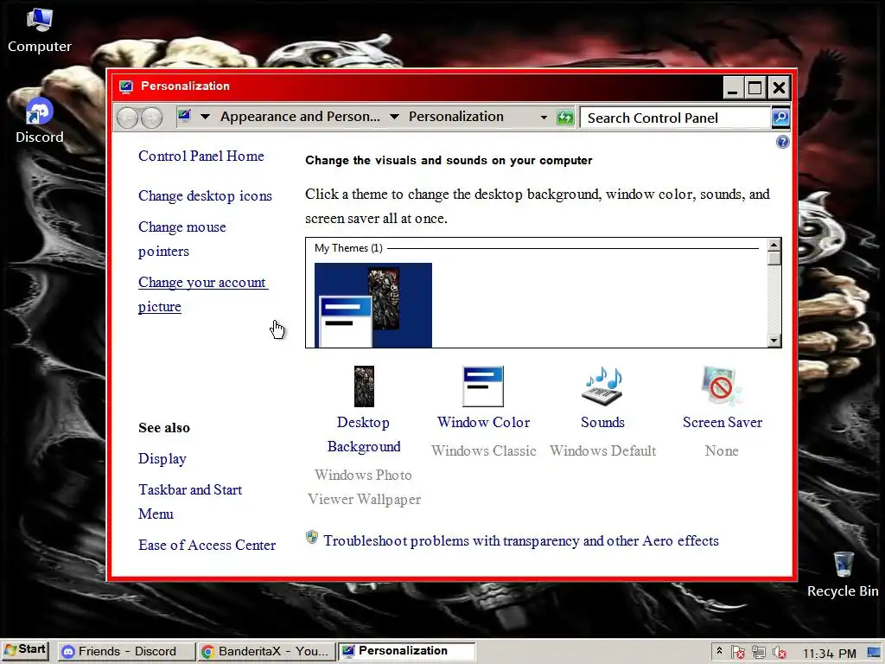Open Change your account picture link
This screenshot has width=885, height=664.
(x=202, y=294)
